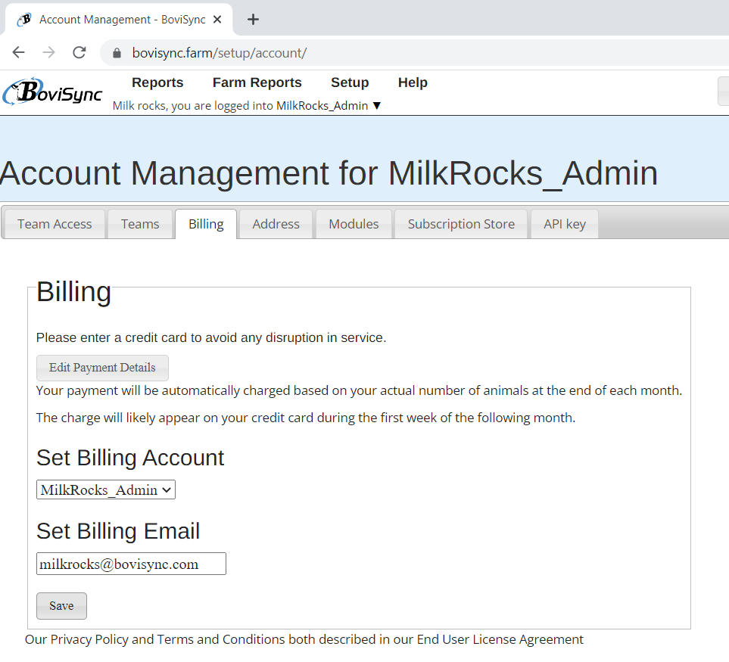This screenshot has width=729, height=662.
Task: Close the Account Management browser tab
Action: tap(217, 20)
